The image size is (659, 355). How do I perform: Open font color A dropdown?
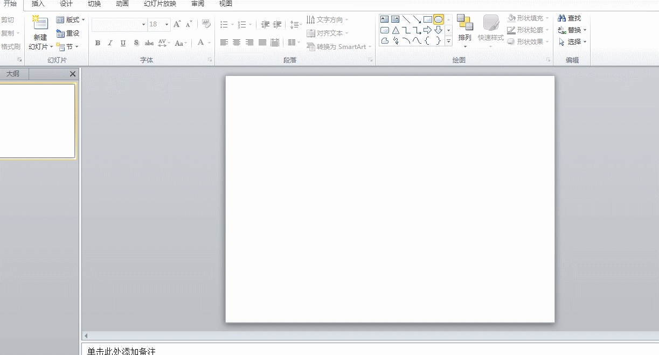(x=209, y=43)
